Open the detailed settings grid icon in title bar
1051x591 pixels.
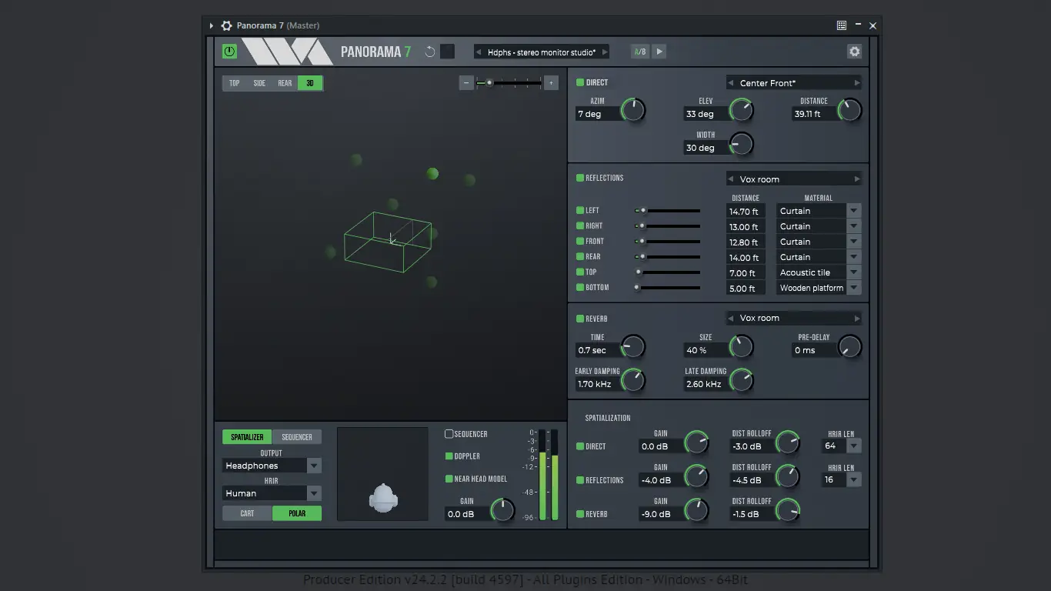[840, 25]
